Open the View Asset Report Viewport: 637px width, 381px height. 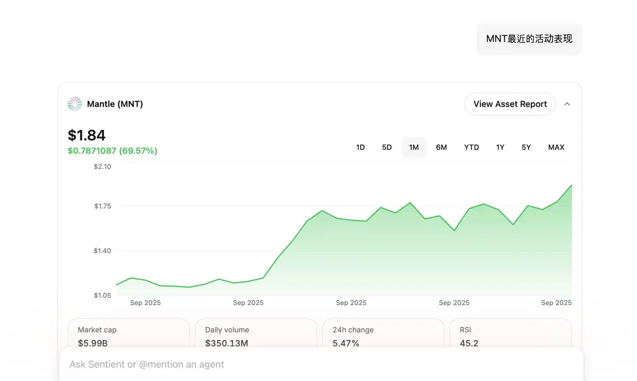510,104
